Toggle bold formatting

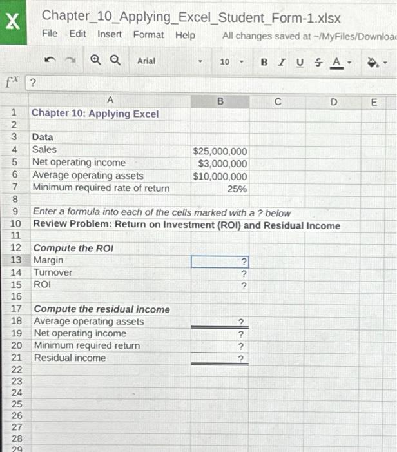(x=264, y=62)
